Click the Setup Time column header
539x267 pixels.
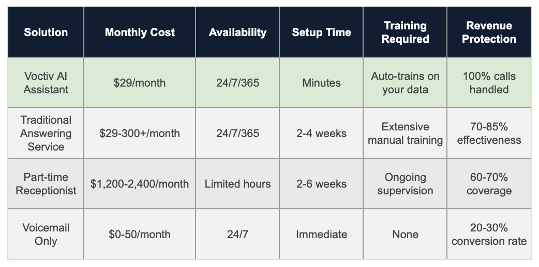coord(321,32)
